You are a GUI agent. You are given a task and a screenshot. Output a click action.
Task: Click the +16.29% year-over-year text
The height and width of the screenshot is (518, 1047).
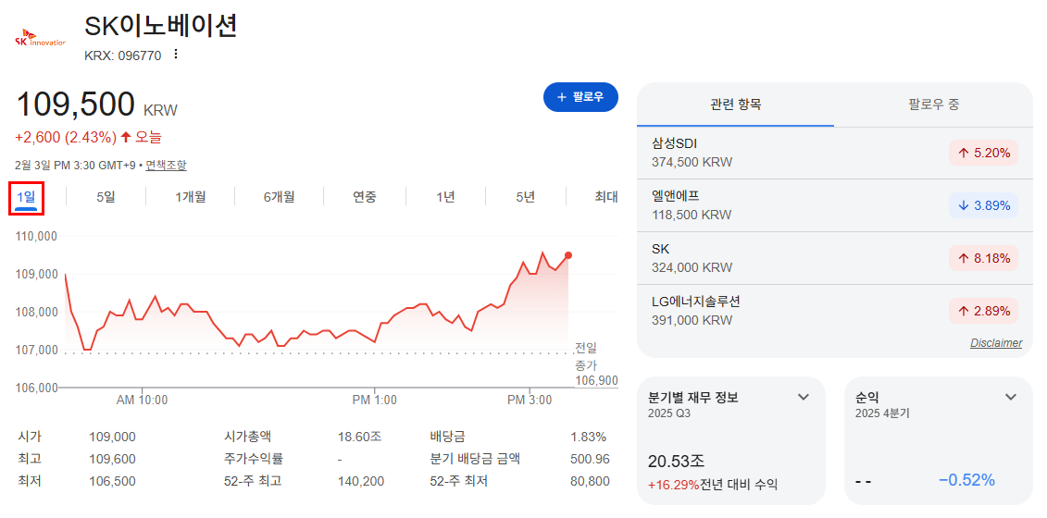point(674,485)
